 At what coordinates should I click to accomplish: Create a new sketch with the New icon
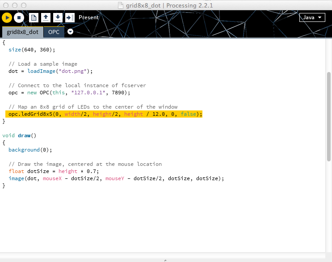tap(34, 17)
